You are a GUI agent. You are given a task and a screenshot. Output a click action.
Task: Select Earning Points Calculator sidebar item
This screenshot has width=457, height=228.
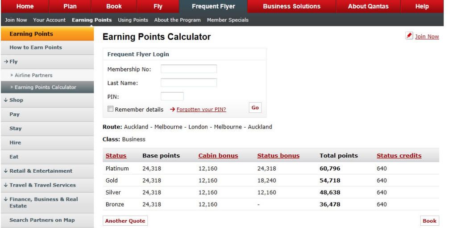47,87
